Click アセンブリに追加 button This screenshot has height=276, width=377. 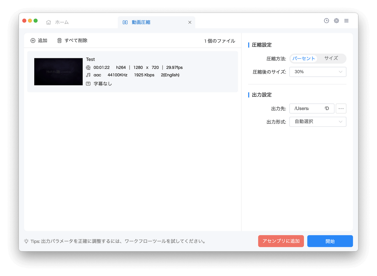point(281,241)
